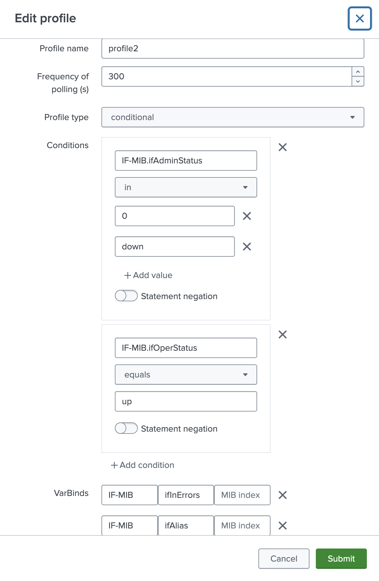Close the Edit profile dialog
Viewport: 379px width, 581px height.
[x=360, y=18]
